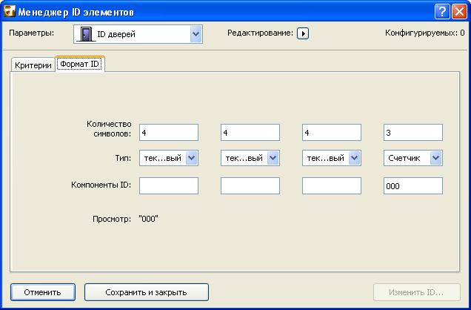Switch to the Критерии tab
Viewport: 471px width, 310px height.
coord(33,65)
